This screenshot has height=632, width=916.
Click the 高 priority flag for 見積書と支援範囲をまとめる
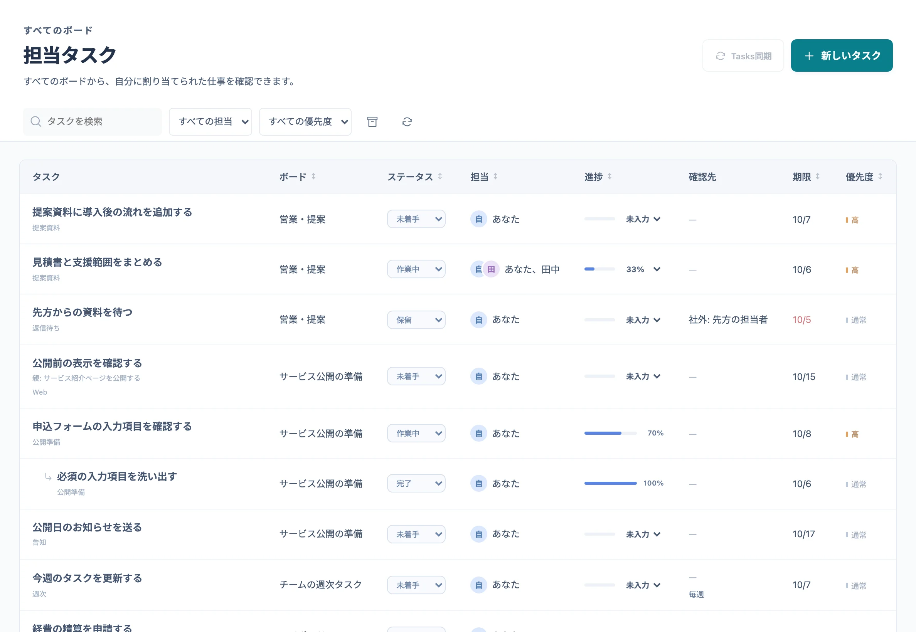coord(852,270)
